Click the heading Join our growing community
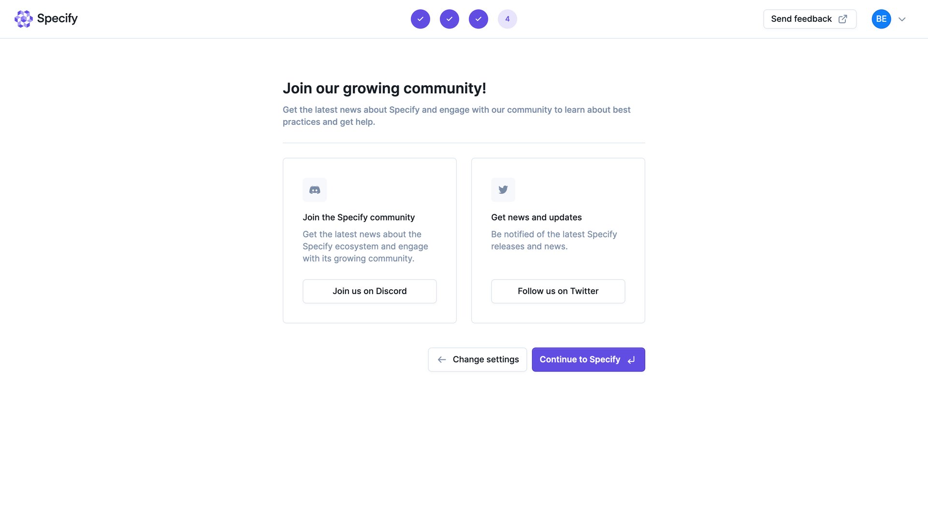 pyautogui.click(x=385, y=88)
